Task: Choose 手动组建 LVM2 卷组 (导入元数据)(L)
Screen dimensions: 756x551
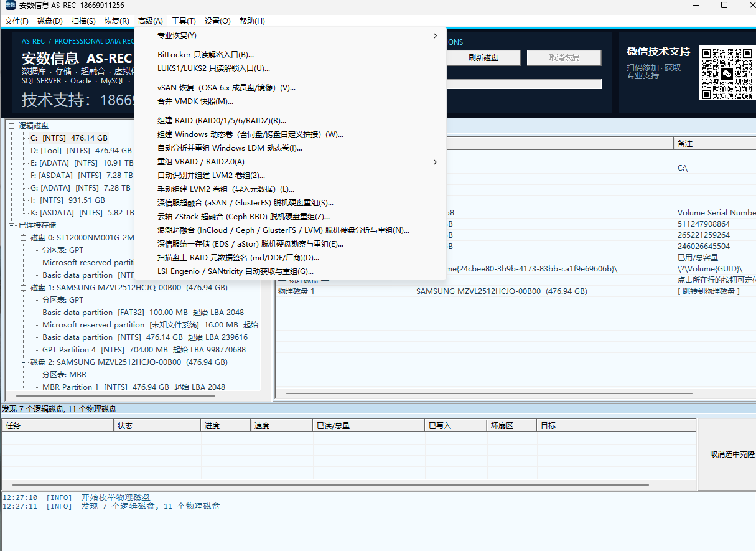Action: click(290, 189)
